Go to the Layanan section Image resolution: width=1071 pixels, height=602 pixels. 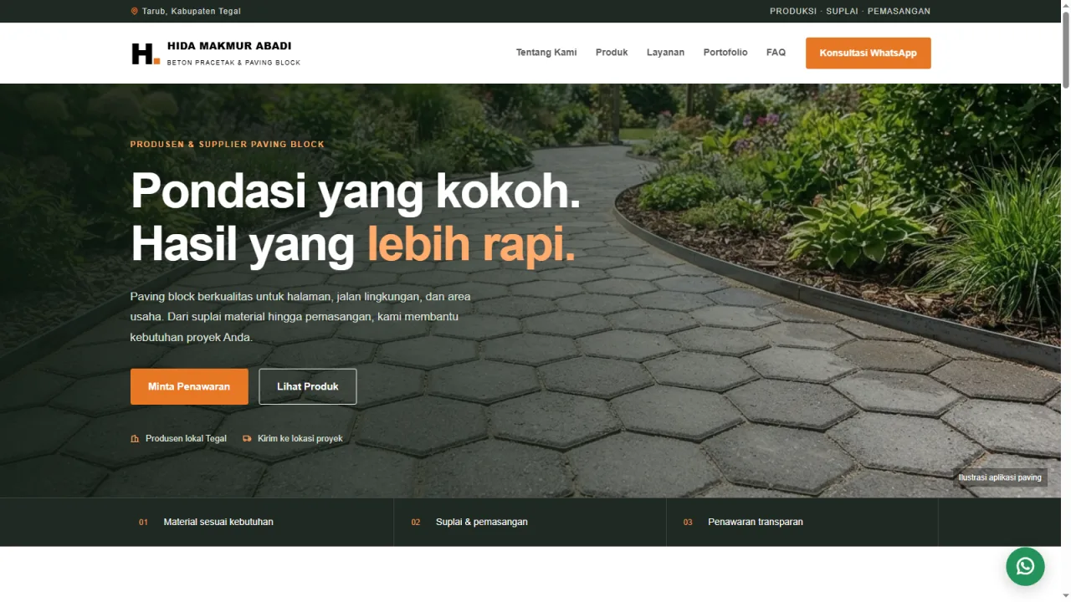[665, 52]
